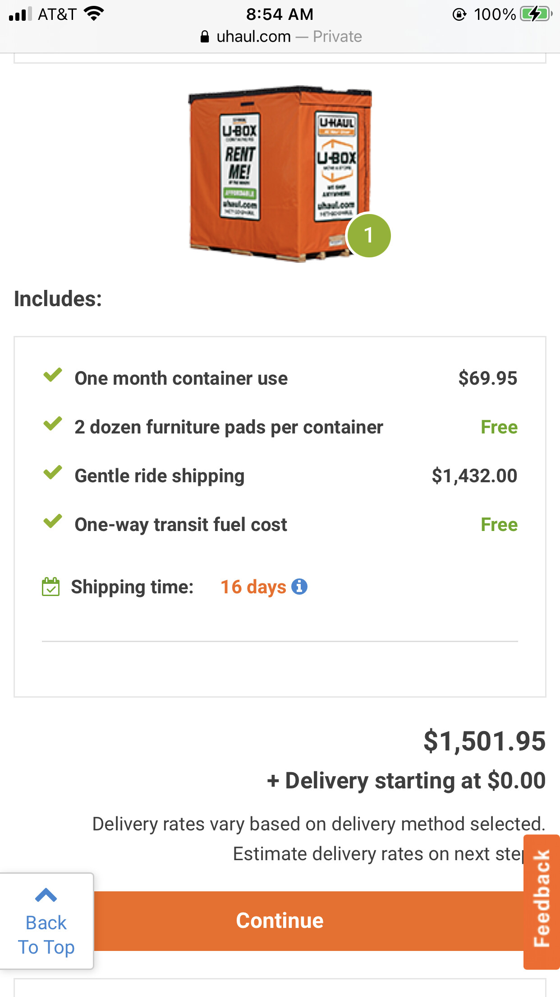Tap the green quantity badge showing 1
Viewport: 560px width, 997px height.
pyautogui.click(x=368, y=235)
